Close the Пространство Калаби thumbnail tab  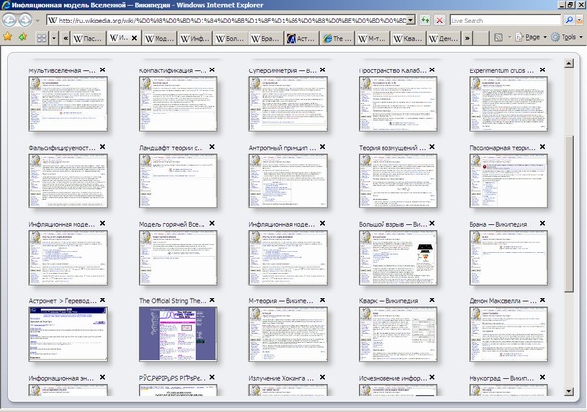432,70
